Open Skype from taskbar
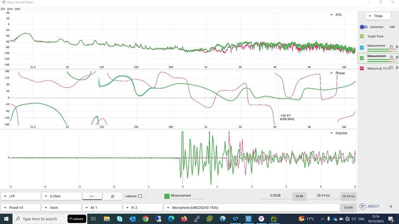 119,219
